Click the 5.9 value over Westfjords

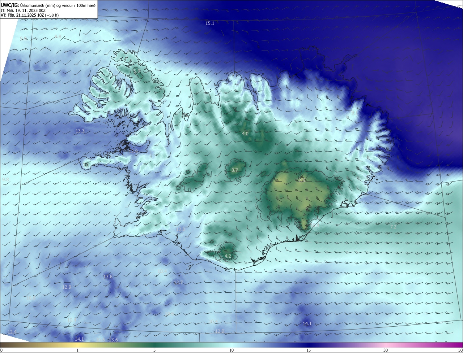[x=137, y=71]
